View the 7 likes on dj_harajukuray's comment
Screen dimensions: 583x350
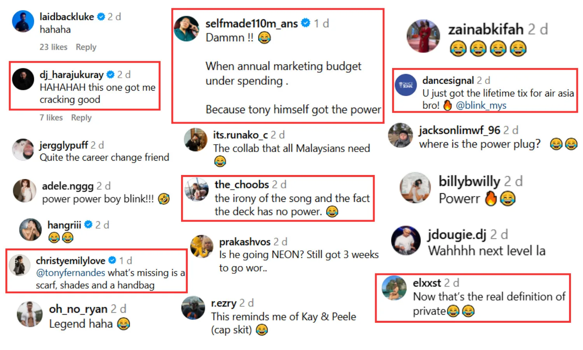(x=51, y=117)
